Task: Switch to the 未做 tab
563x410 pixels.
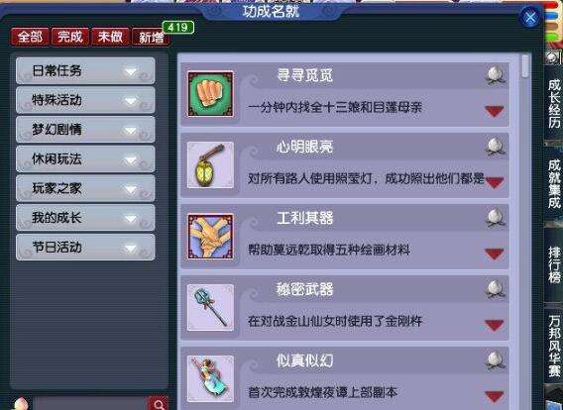Action: pyautogui.click(x=110, y=37)
